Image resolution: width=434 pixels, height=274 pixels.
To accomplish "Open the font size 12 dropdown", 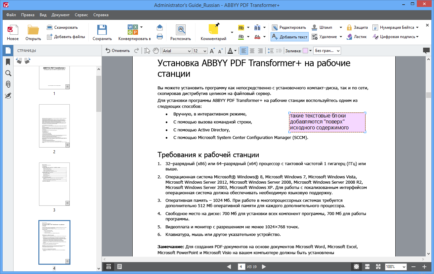I will (200, 51).
